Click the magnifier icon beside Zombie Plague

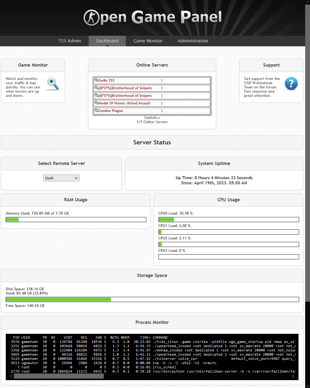96,110
